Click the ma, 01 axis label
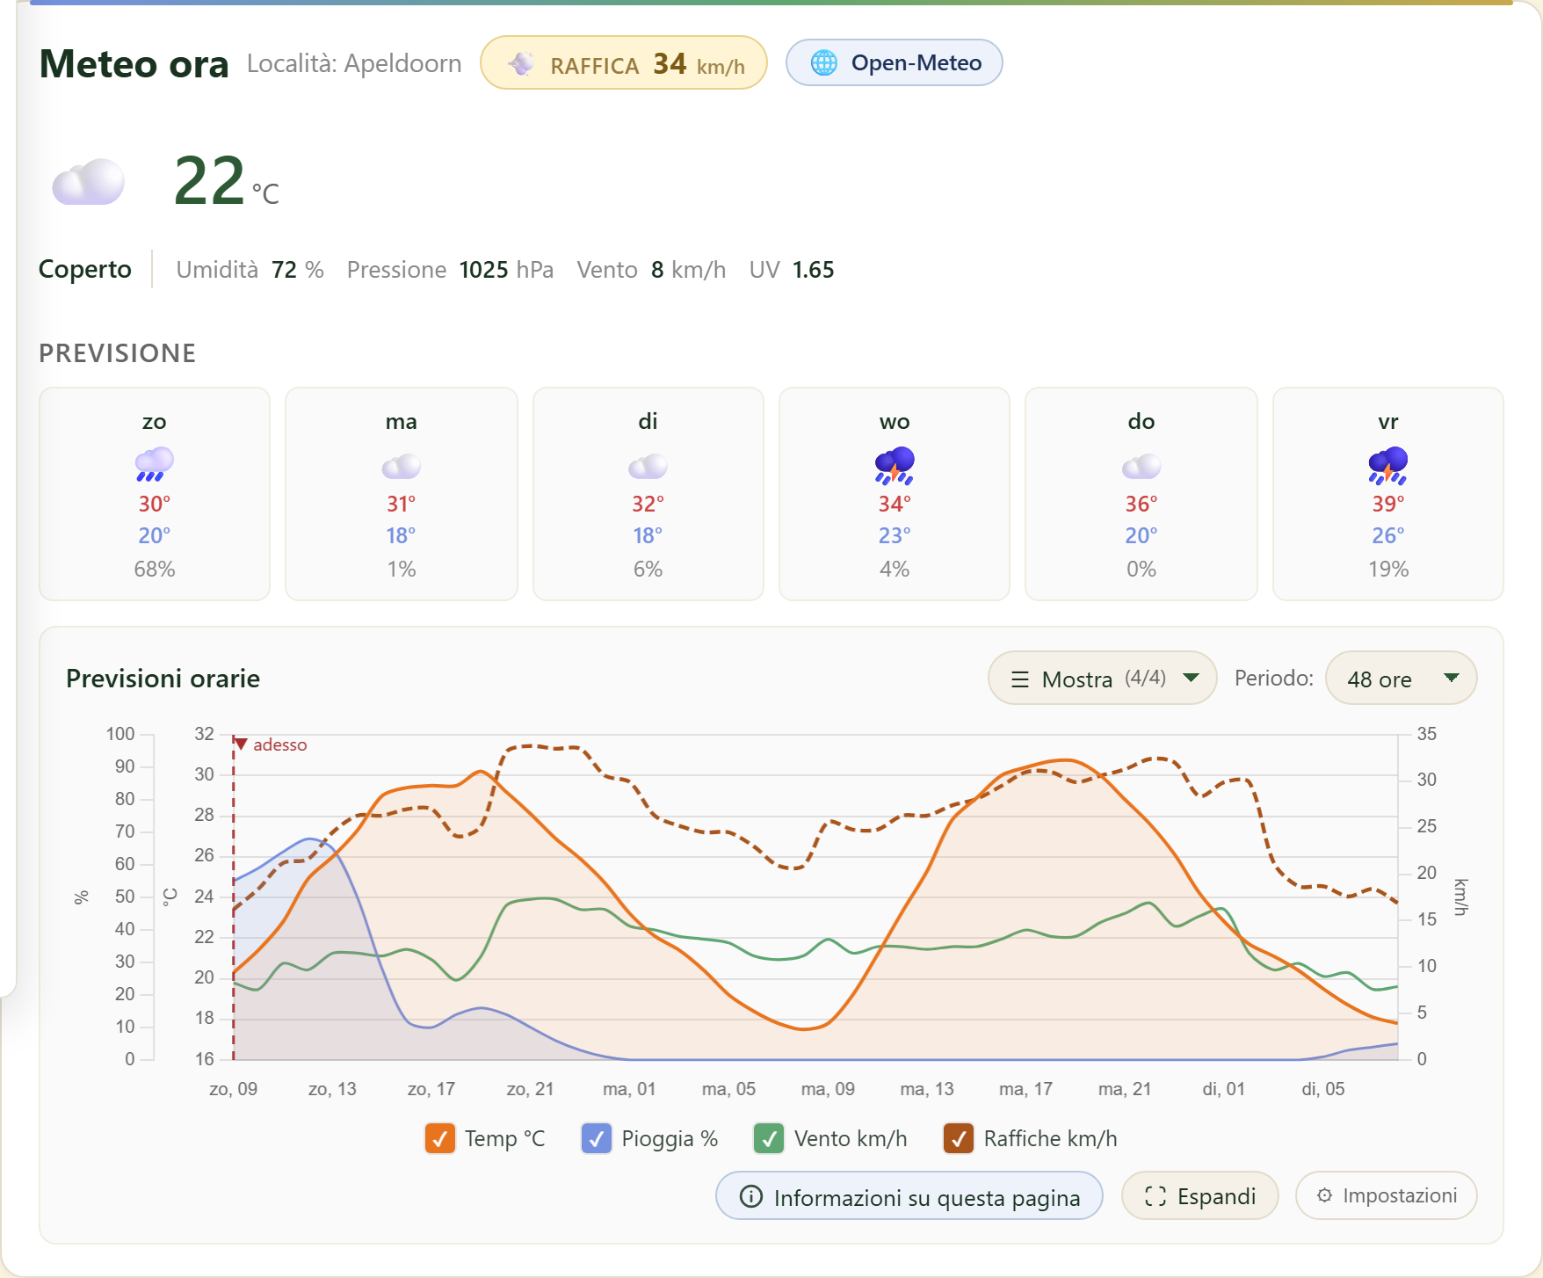The width and height of the screenshot is (1543, 1278). coord(629,1089)
